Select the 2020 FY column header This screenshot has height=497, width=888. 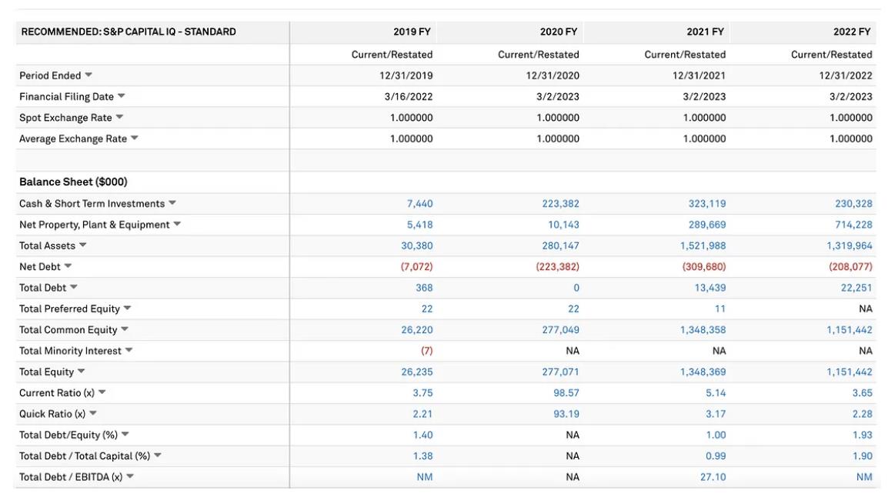(x=559, y=32)
